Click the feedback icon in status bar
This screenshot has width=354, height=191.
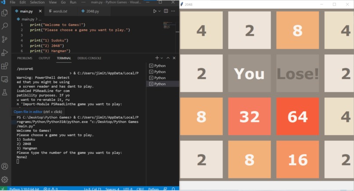coord(165,189)
